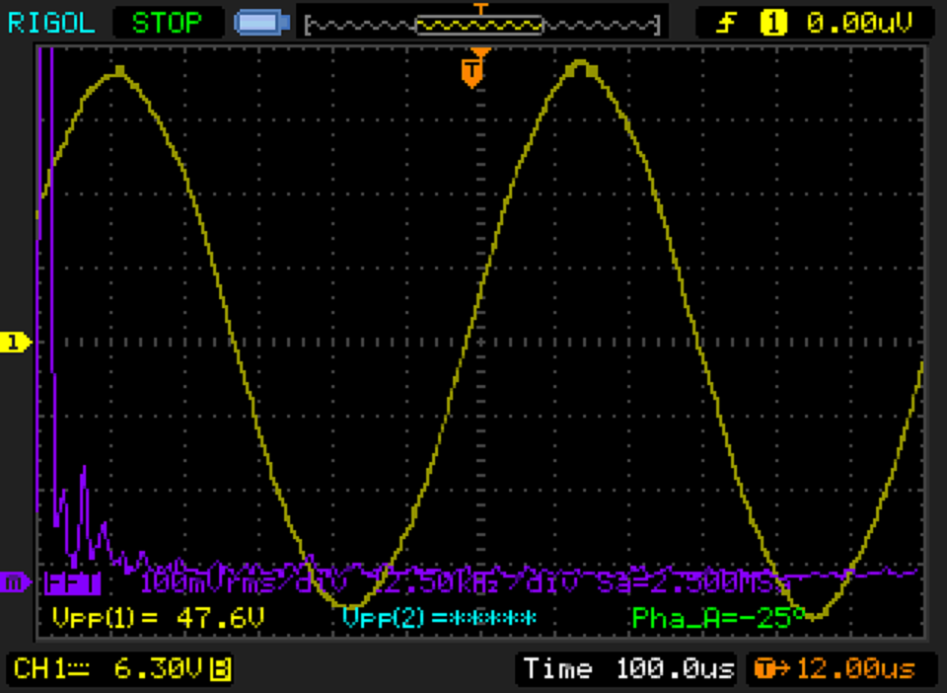Click the green STOP run status indicator
947x693 pixels.
[x=167, y=22]
